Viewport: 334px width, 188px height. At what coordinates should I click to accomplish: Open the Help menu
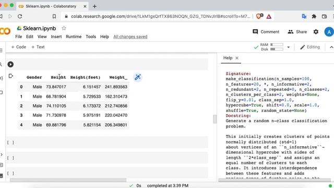click(104, 37)
